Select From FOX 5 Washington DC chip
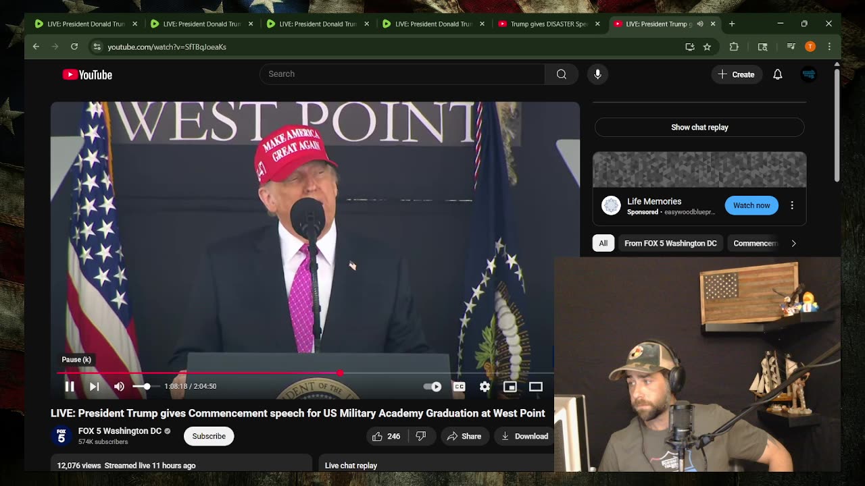The height and width of the screenshot is (486, 865). tap(670, 243)
